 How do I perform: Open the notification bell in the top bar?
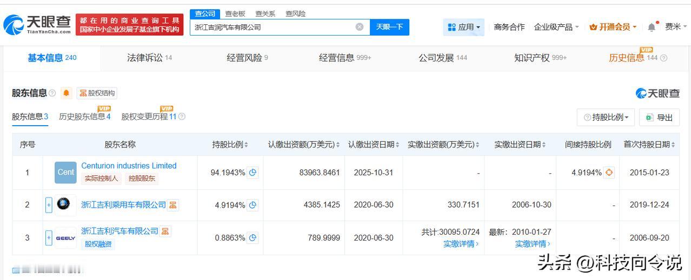coord(652,27)
